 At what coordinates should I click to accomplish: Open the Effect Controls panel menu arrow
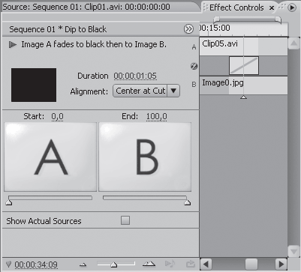click(292, 7)
